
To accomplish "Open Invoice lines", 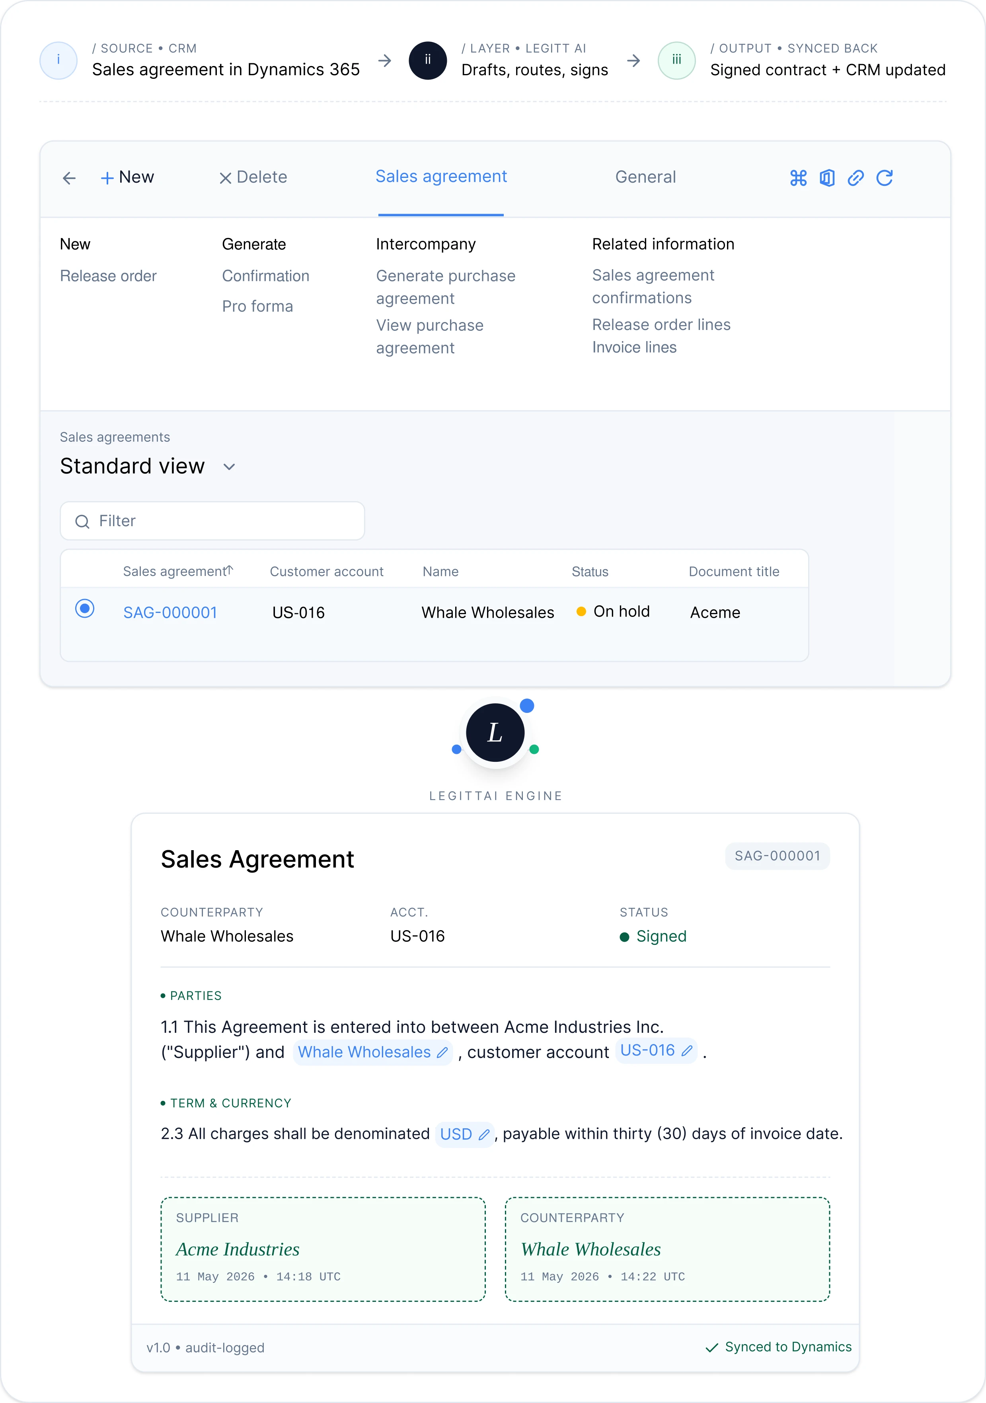I will click(x=634, y=347).
